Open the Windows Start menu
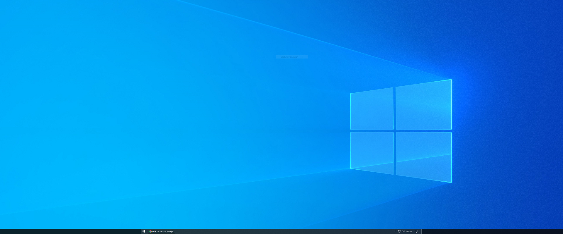The height and width of the screenshot is (234, 563). pos(144,231)
